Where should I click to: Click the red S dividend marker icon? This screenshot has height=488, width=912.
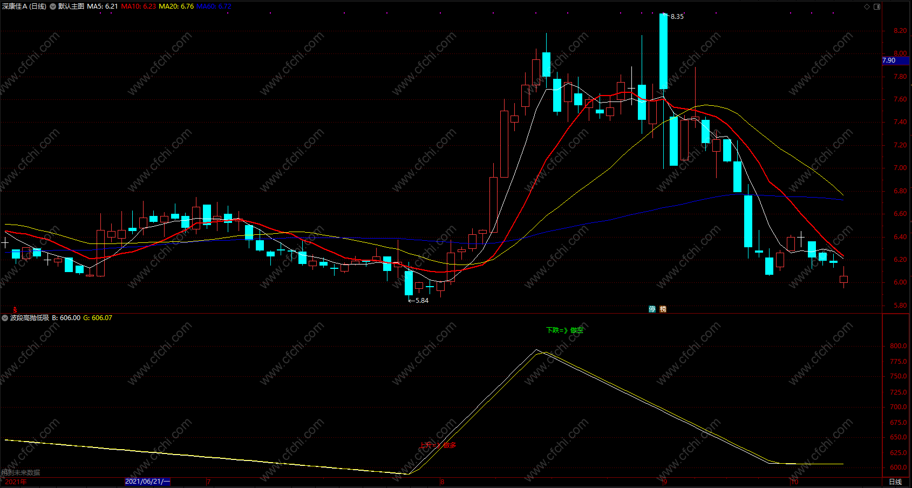15,310
